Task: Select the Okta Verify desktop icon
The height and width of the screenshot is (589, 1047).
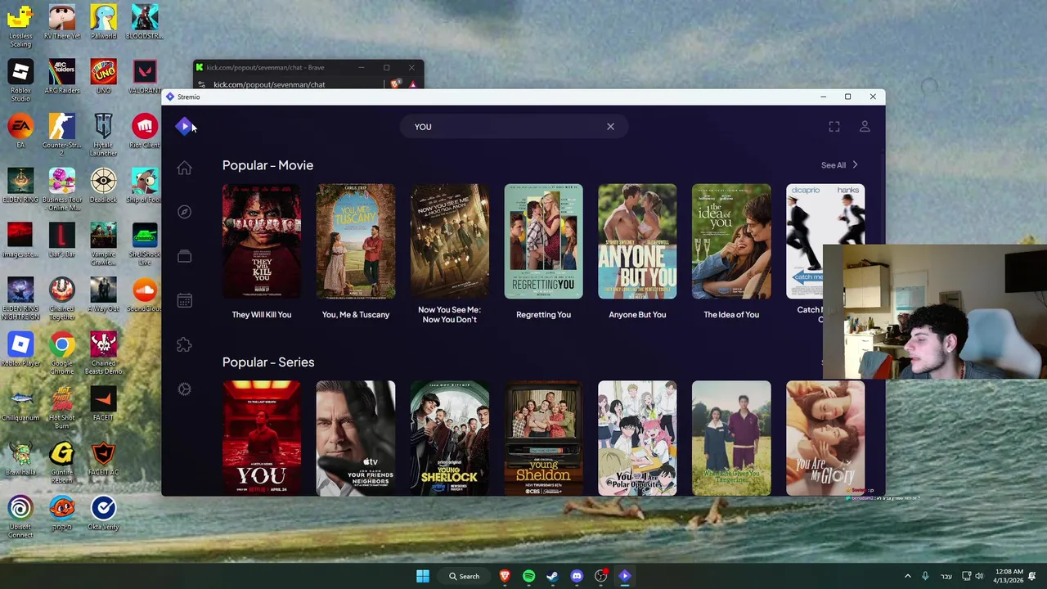Action: (103, 513)
